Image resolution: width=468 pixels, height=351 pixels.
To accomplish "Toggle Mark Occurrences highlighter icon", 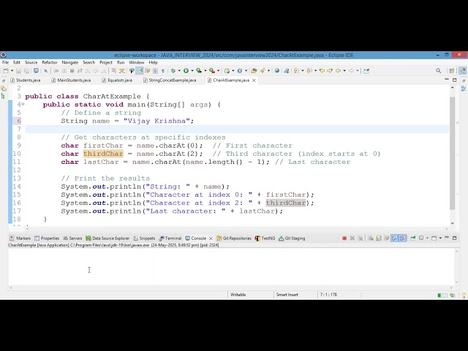I will (140, 71).
